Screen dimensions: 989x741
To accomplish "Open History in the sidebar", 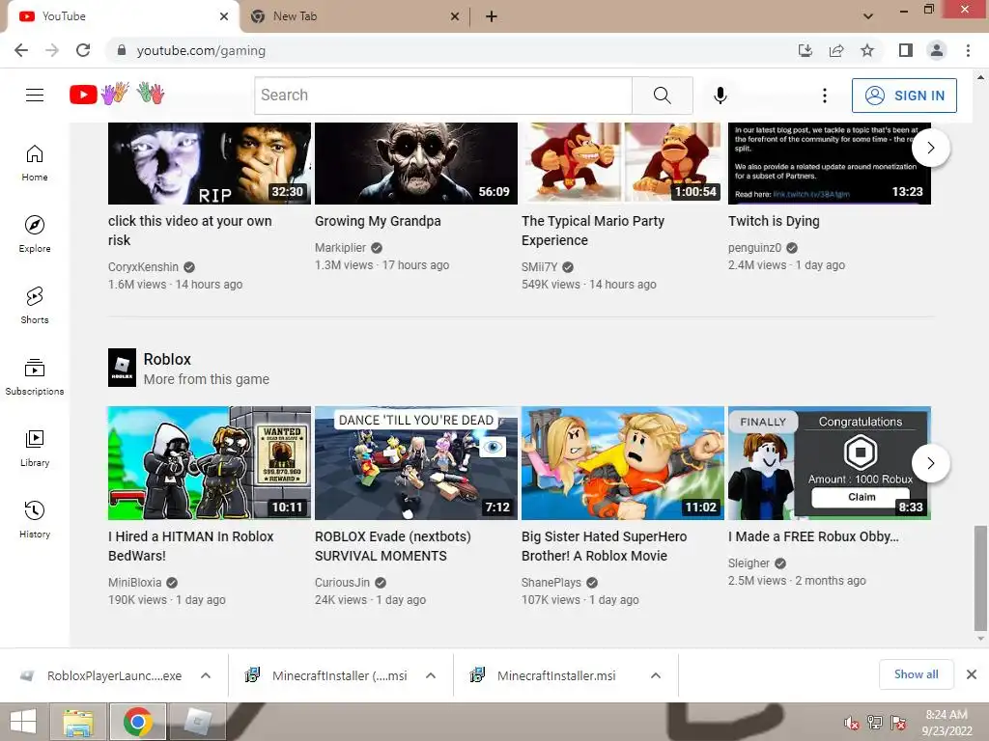I will click(x=35, y=520).
